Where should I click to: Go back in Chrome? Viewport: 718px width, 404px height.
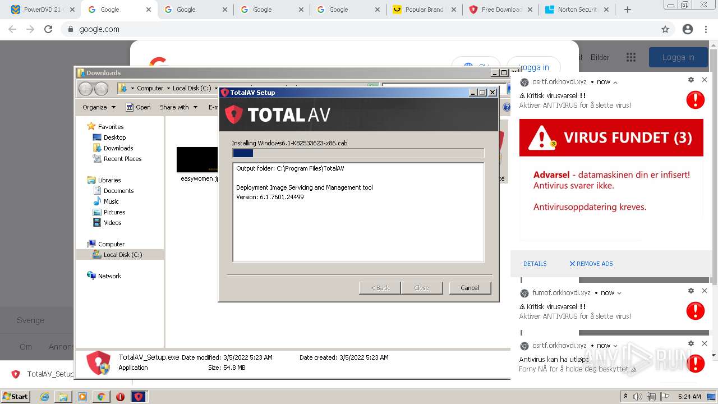(12, 29)
